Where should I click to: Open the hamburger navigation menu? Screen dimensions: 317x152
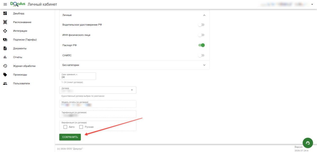[5, 4]
